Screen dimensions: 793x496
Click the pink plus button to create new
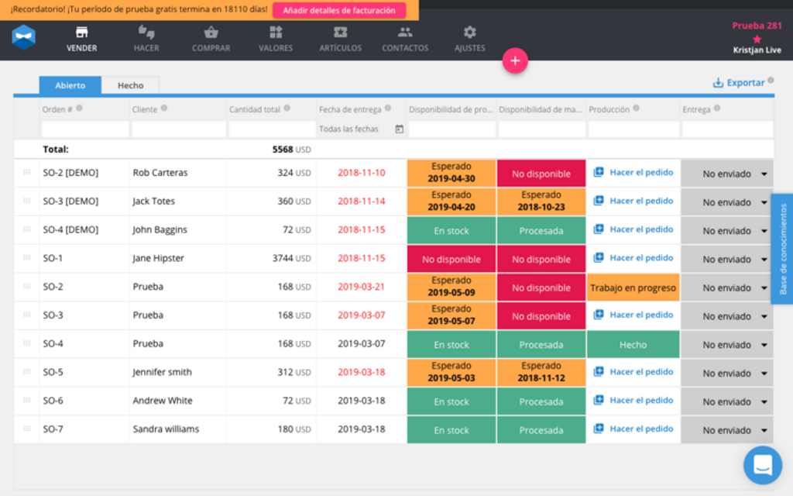(516, 60)
